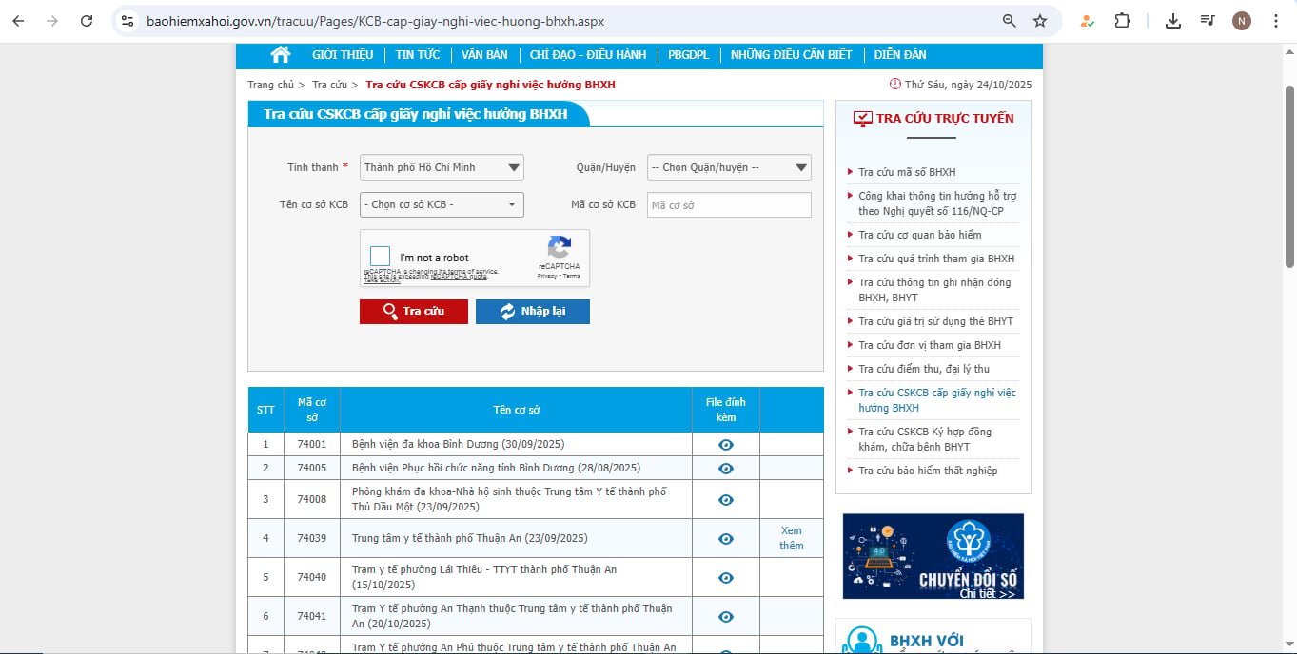1297x654 pixels.
Task: View attachment eye icon for Bệnh viện đa khoa Bình Dương
Action: (726, 445)
